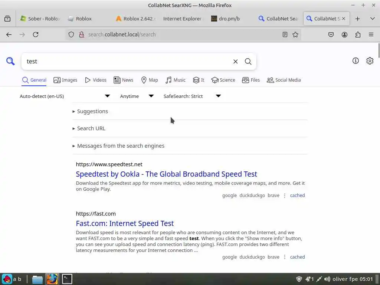The width and height of the screenshot is (380, 285).
Task: Open the Pocket save icon
Action: click(331, 35)
